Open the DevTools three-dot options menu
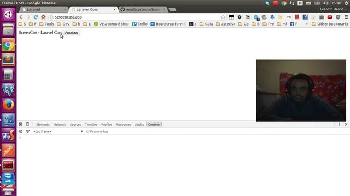Screen dimensions: 350x196 339,125
